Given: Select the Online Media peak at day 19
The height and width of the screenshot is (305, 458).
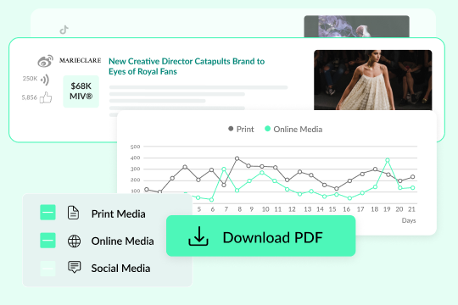Looking at the screenshot, I should (388, 160).
